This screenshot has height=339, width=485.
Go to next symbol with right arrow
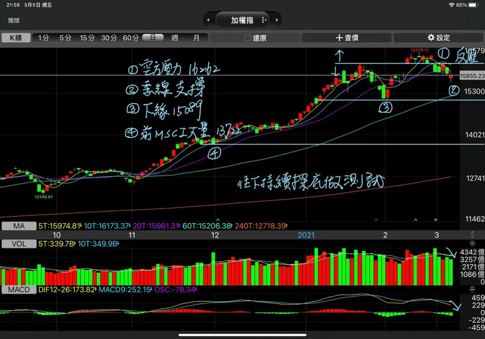coord(277,20)
